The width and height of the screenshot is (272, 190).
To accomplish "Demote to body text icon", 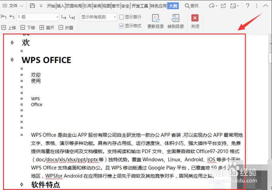I will pos(72,17).
